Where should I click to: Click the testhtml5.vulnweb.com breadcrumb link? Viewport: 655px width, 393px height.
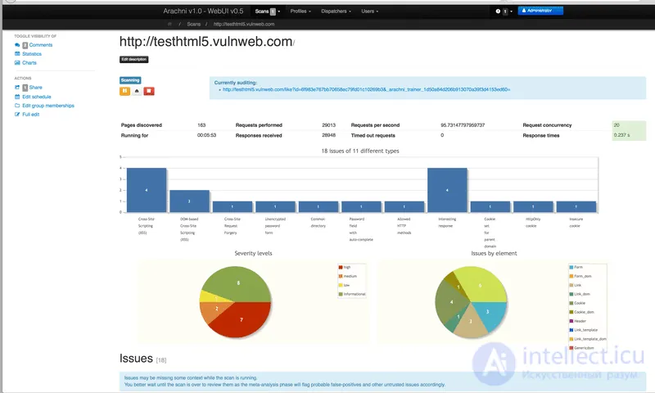(244, 25)
